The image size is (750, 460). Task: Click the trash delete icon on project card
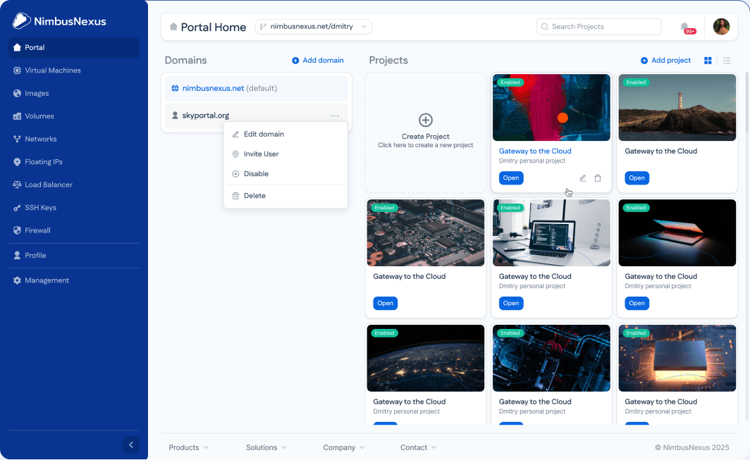pos(598,178)
